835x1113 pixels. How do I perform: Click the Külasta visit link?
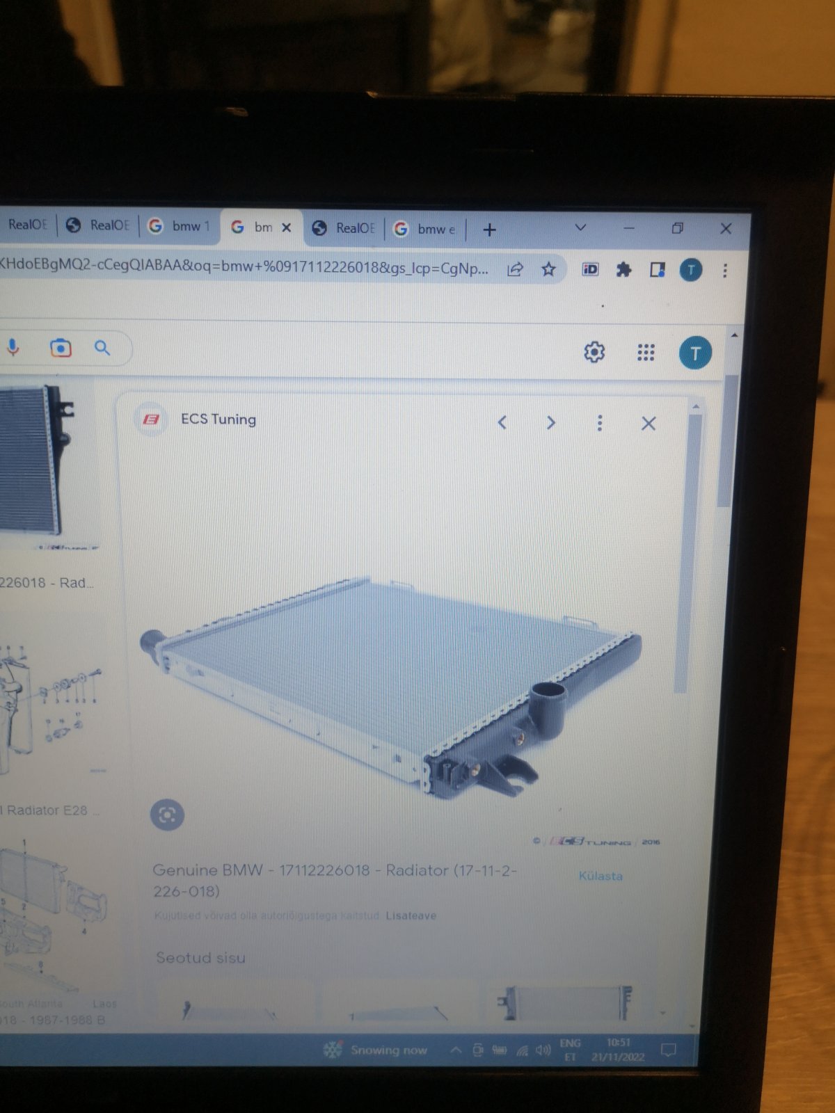tap(600, 876)
